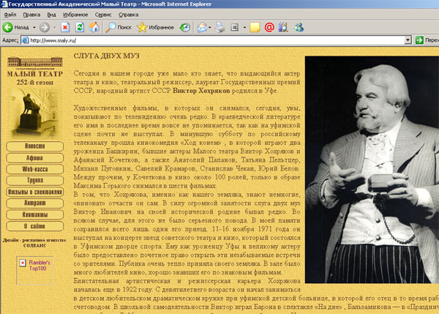Navigate to Отзывы и спектакли section
The image size is (439, 314).
[x=34, y=192]
